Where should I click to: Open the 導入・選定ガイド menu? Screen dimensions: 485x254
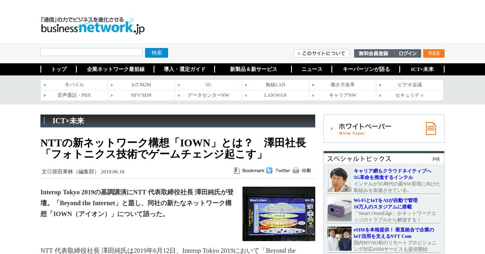coord(184,69)
